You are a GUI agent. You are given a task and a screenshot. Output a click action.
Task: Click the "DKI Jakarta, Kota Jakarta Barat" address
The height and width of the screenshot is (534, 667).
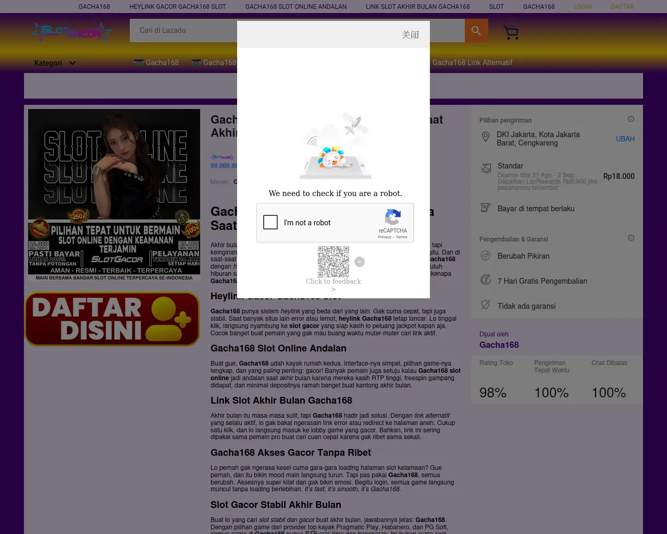pos(538,139)
